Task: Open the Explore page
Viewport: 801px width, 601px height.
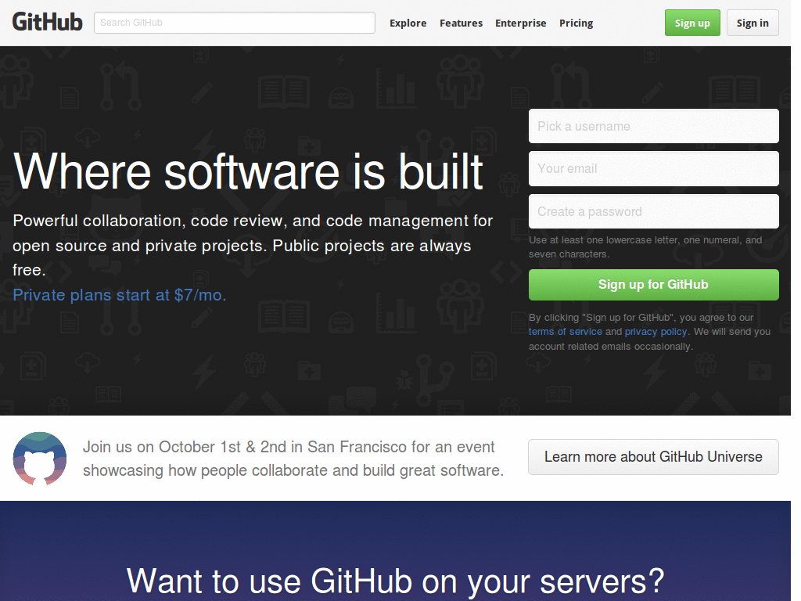Action: click(x=408, y=23)
